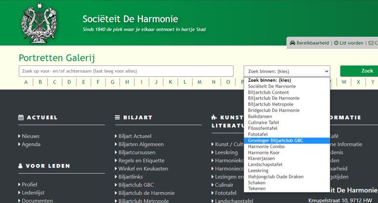
Task: Click the green Zoek button
Action: (x=359, y=71)
